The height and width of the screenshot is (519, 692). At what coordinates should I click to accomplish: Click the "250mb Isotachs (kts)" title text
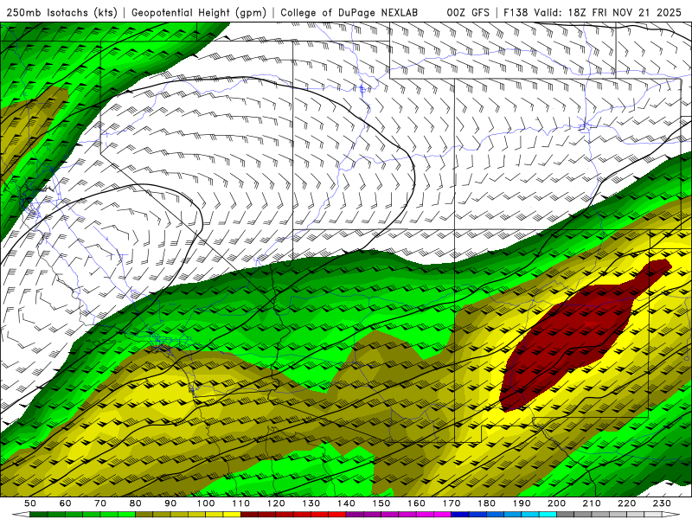[61, 13]
